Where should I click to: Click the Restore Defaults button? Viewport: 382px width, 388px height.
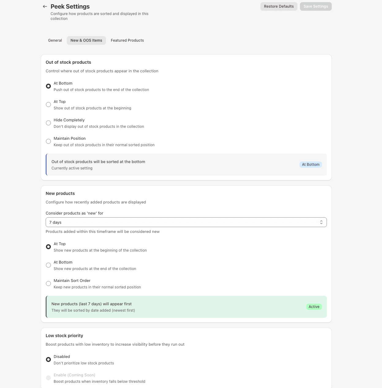279,6
